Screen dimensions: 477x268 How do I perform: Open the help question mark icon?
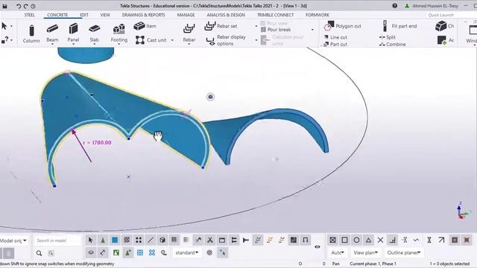click(x=394, y=6)
